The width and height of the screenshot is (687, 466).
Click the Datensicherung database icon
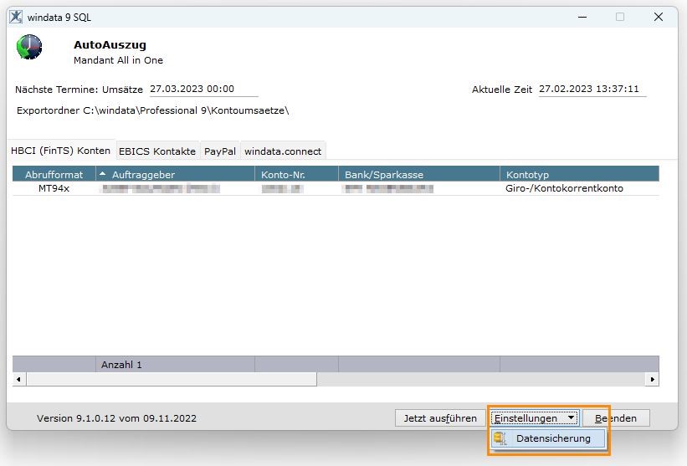[500, 438]
